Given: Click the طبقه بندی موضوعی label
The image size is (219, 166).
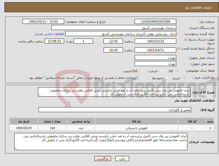Looking at the screenshot, I should 200,71.
